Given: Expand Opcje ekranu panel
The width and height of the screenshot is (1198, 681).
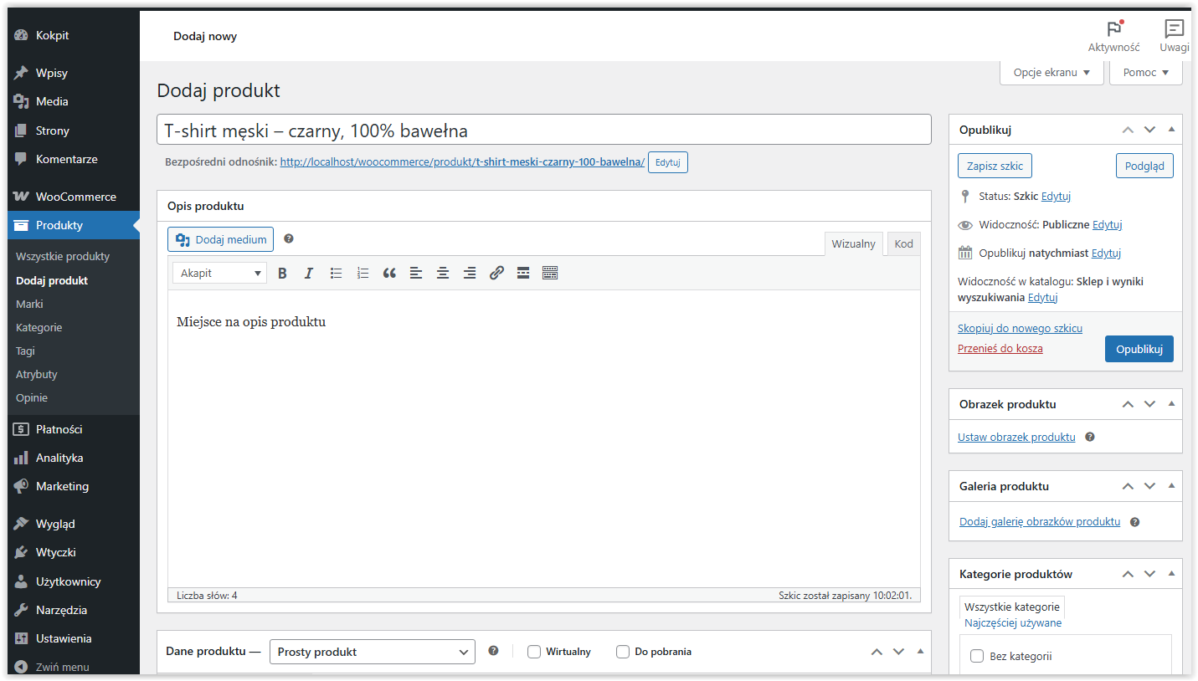Looking at the screenshot, I should pyautogui.click(x=1051, y=73).
